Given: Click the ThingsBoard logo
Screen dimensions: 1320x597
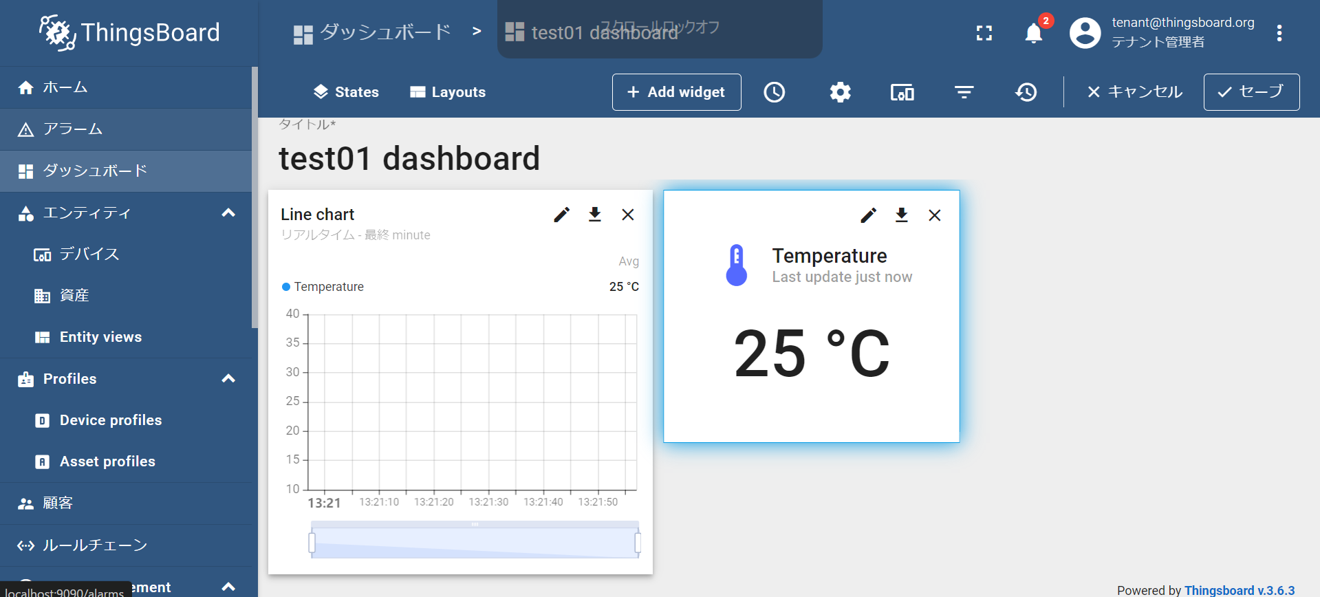Looking at the screenshot, I should (129, 32).
